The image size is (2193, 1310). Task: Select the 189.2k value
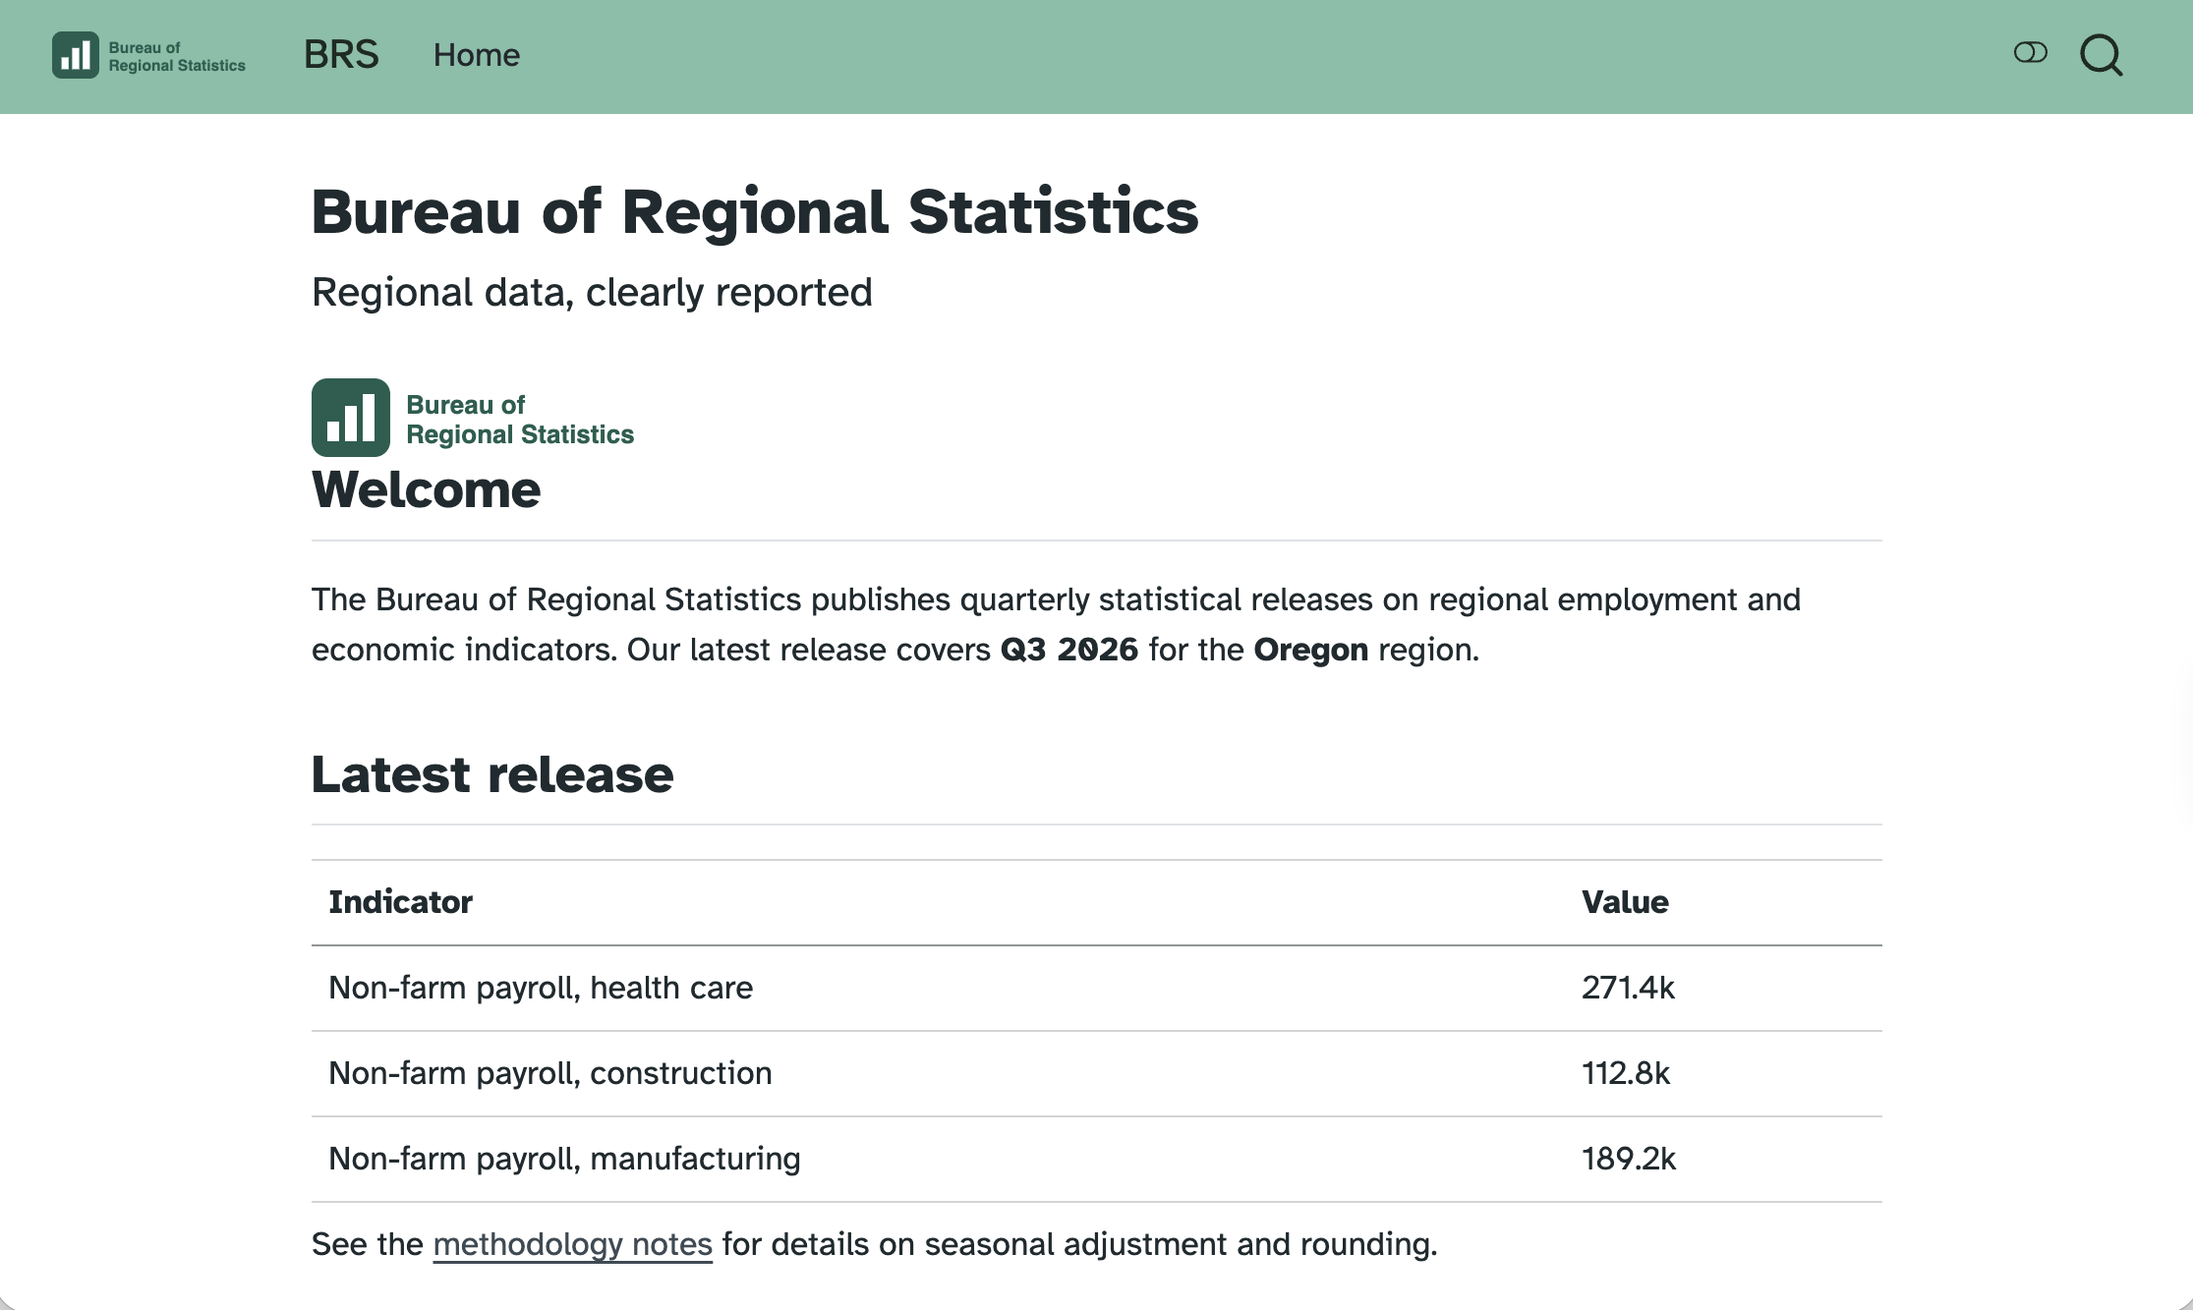[1629, 1159]
